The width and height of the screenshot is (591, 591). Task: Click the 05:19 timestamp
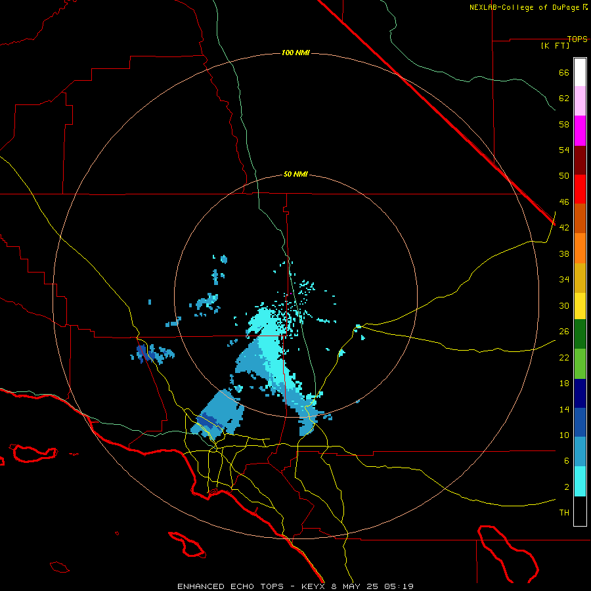click(399, 586)
